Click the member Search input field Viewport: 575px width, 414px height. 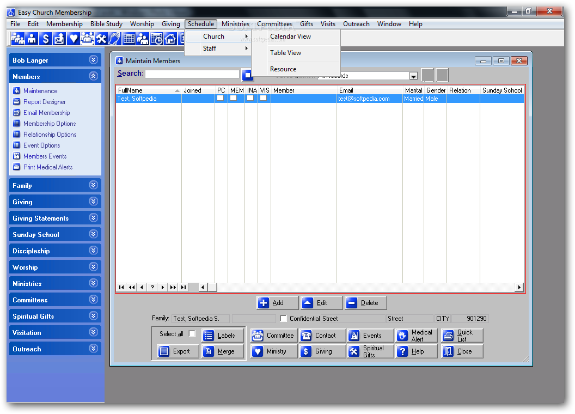pos(192,74)
